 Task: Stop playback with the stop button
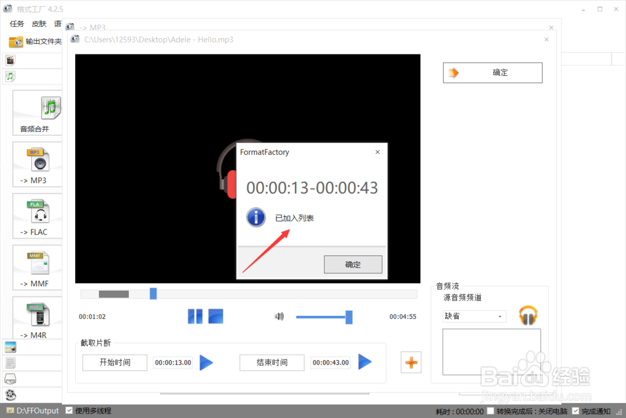point(215,316)
